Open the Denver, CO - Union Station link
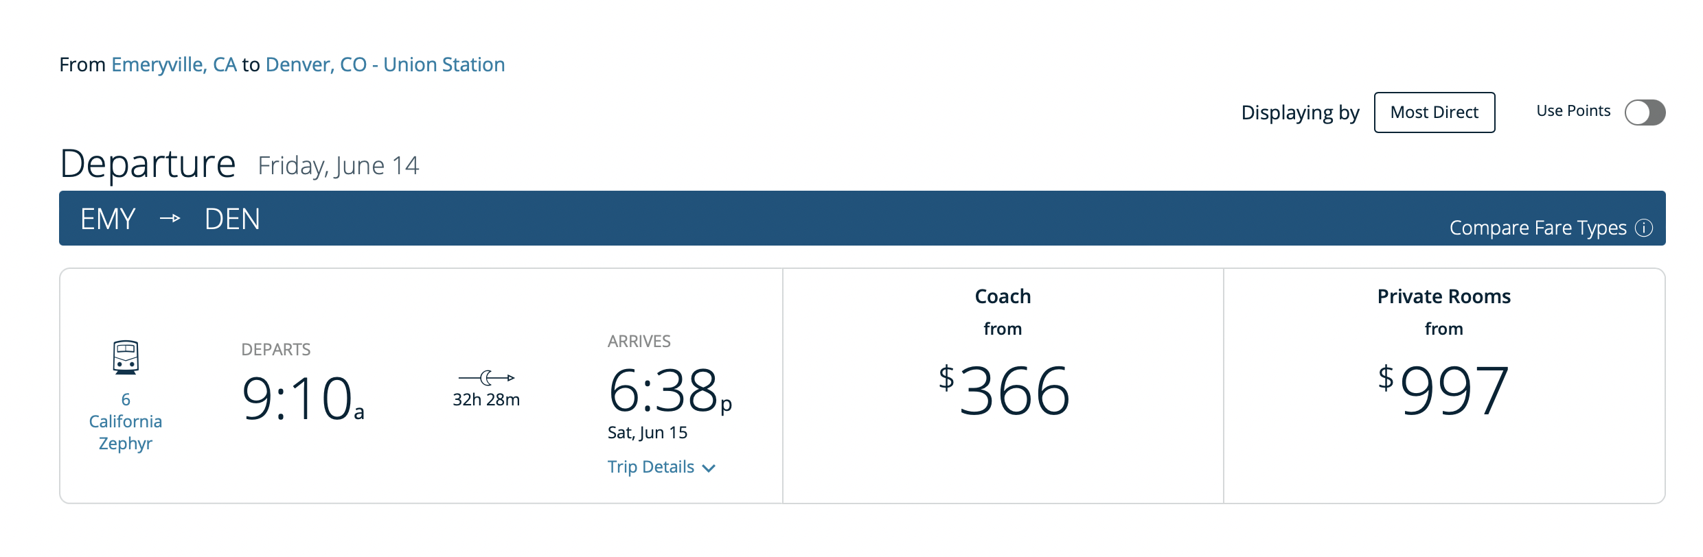 tap(385, 64)
